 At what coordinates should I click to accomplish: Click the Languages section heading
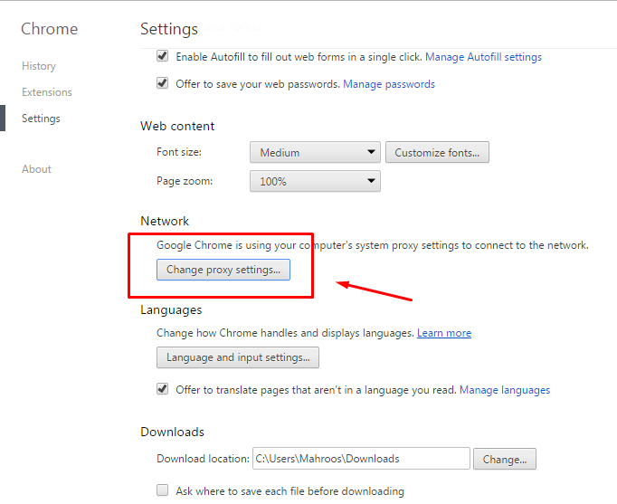coord(171,310)
